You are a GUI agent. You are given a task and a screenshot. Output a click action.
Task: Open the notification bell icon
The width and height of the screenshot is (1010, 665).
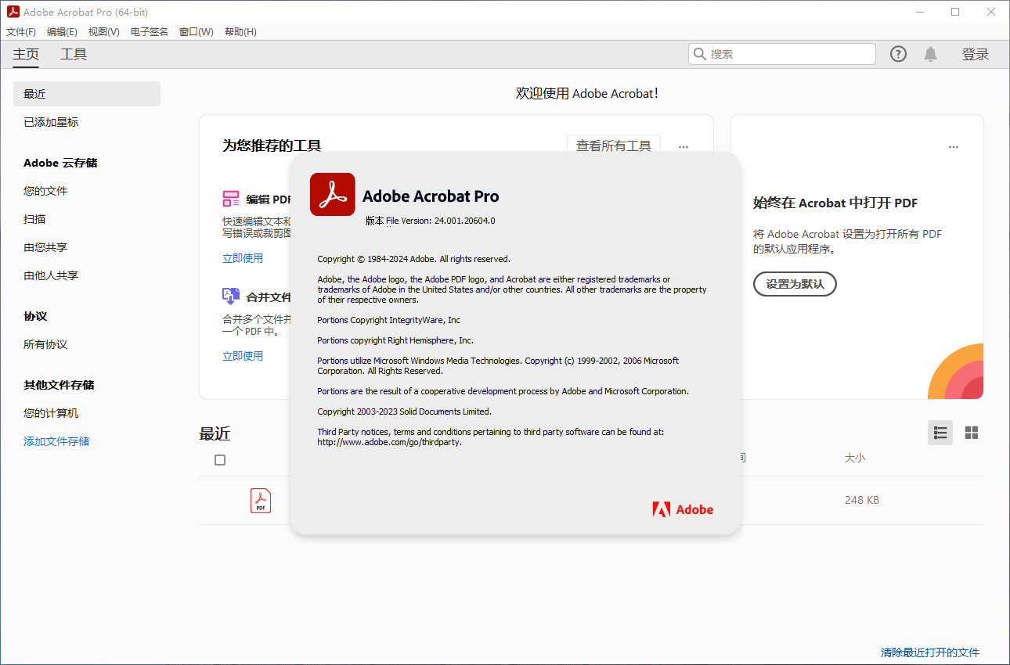[930, 53]
